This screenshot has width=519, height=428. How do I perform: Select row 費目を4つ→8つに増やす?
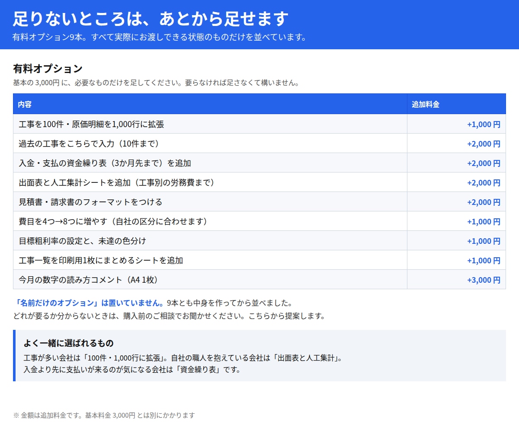pyautogui.click(x=259, y=221)
